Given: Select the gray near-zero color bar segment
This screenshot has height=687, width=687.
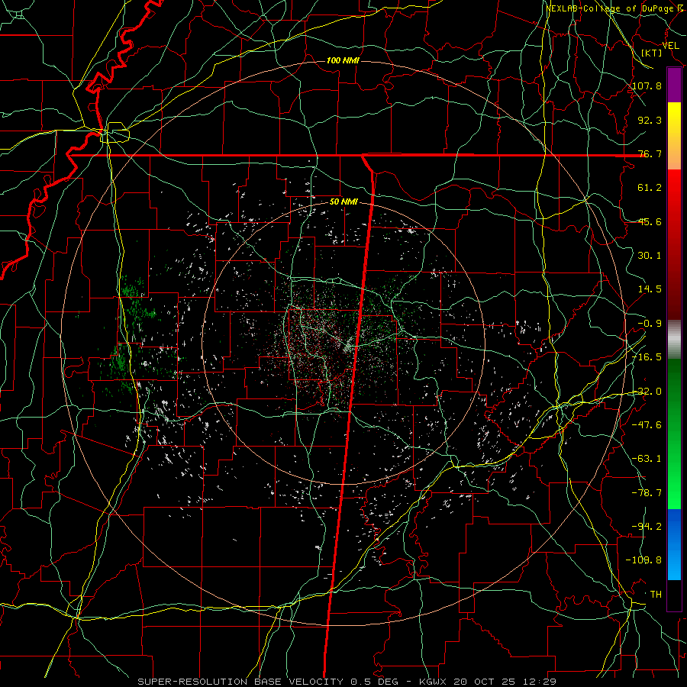Looking at the screenshot, I should pos(674,340).
